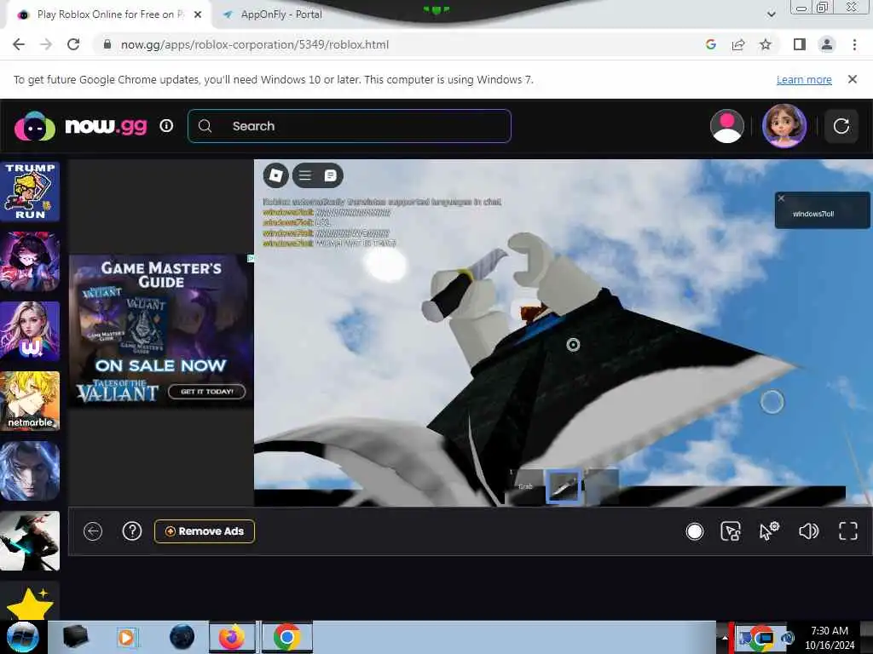Open the white-haired warrior game thumbnail
Image resolution: width=873 pixels, height=654 pixels.
30,471
